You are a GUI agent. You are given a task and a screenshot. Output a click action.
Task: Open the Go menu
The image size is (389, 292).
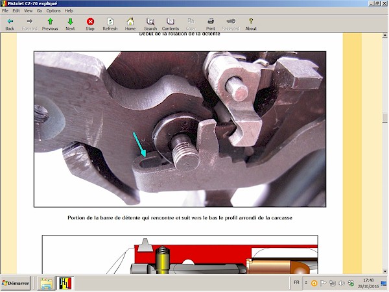pyautogui.click(x=40, y=10)
